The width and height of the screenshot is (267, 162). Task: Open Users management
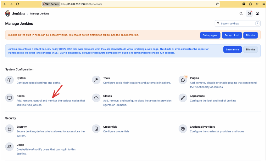[20, 145]
